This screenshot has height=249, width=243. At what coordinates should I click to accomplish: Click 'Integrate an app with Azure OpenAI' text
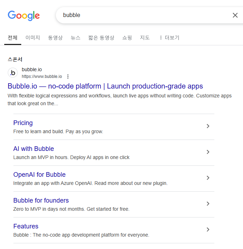tap(91, 183)
